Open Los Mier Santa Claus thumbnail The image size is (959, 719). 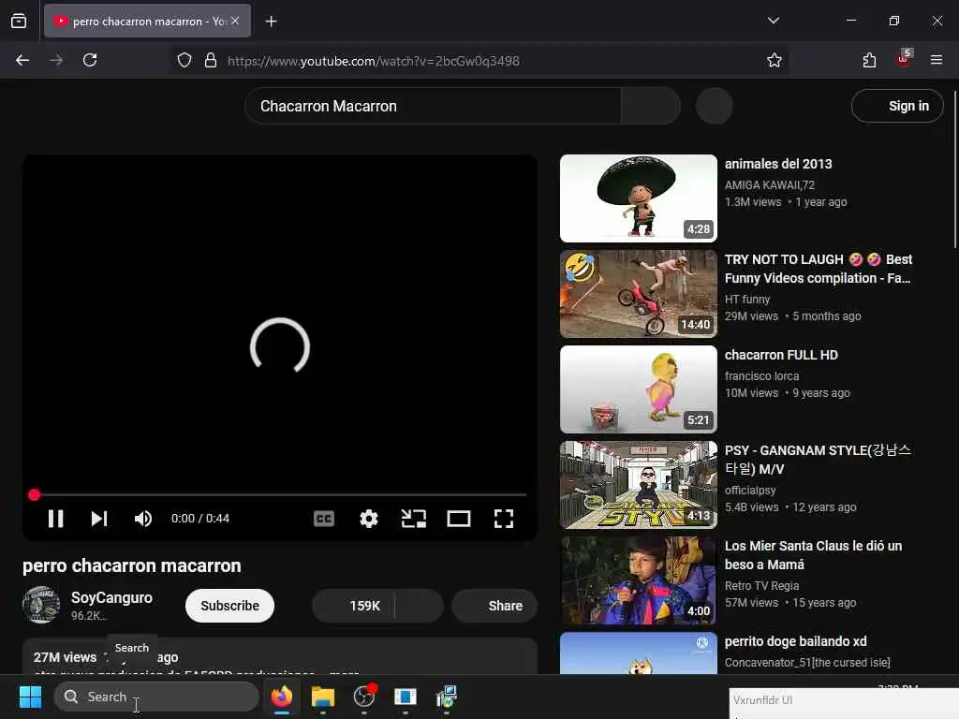click(639, 580)
